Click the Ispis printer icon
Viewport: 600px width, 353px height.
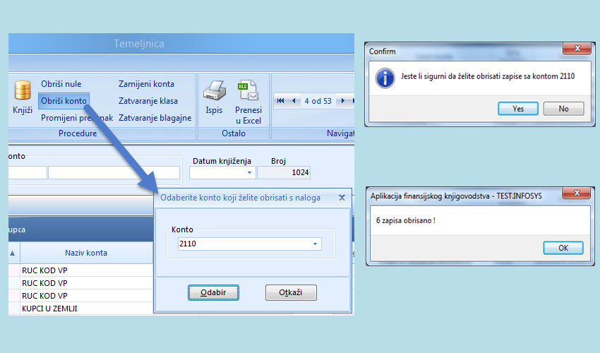coord(214,91)
